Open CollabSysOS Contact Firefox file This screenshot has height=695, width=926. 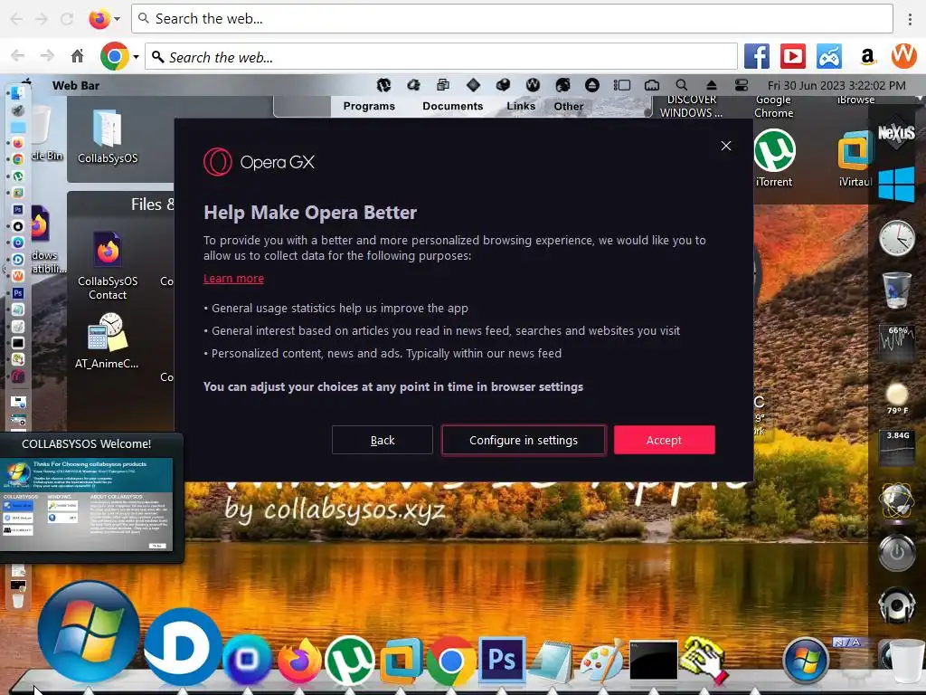click(108, 265)
